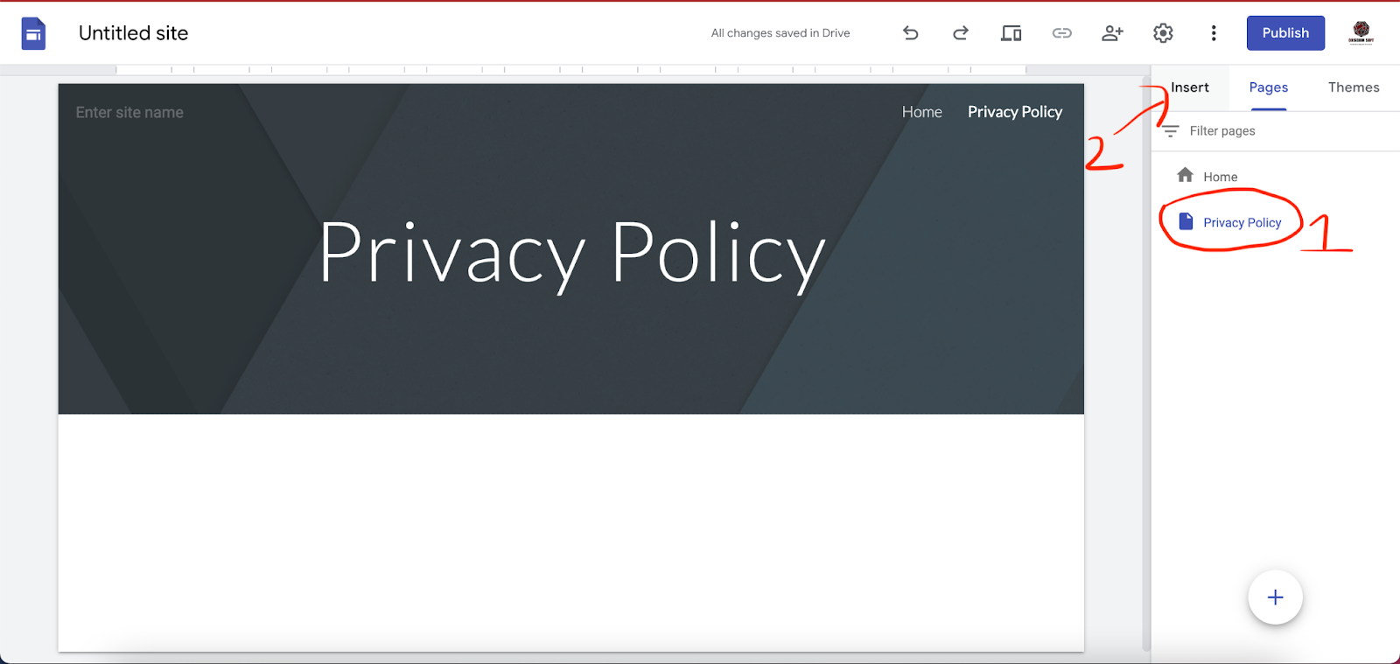
Task: Select Privacy Policy page in sidebar
Action: tap(1241, 223)
